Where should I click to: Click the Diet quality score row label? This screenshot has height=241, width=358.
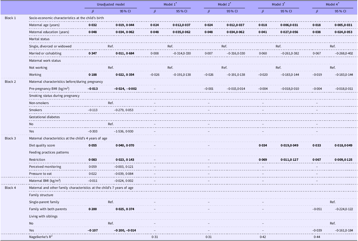pos(42,145)
